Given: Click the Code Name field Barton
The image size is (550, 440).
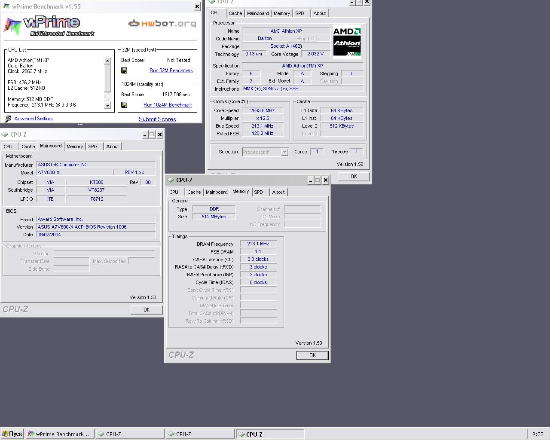Looking at the screenshot, I should 265,39.
